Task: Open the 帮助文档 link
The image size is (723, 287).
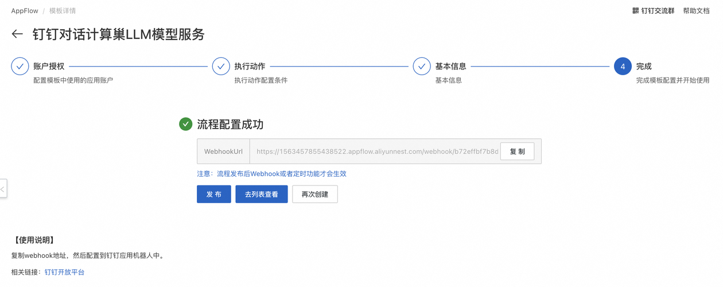Action: (696, 11)
